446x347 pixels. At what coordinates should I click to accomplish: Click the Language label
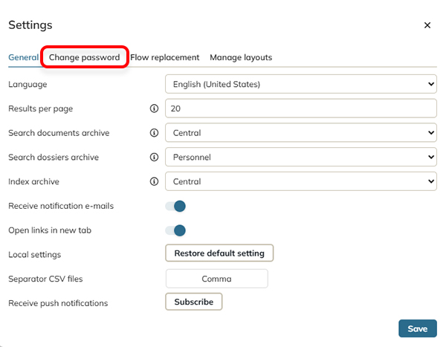(28, 85)
